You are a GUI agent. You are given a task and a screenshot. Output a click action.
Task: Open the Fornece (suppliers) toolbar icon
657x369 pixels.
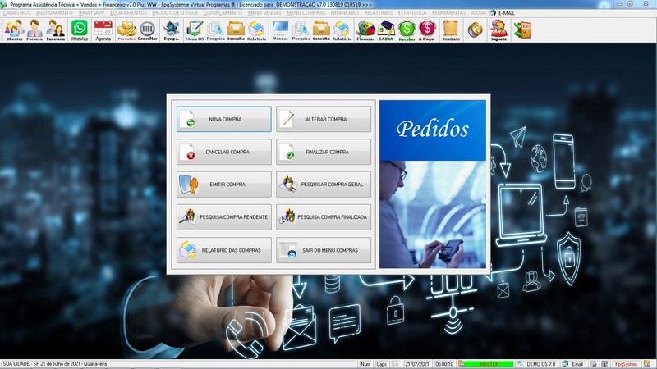[x=34, y=30]
